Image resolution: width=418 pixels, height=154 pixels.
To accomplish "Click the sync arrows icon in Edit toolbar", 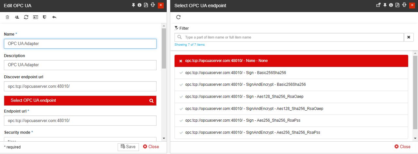I will [26, 17].
